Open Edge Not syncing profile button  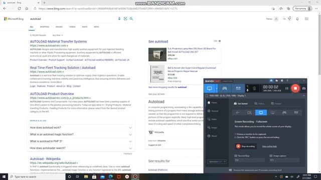(302, 8)
